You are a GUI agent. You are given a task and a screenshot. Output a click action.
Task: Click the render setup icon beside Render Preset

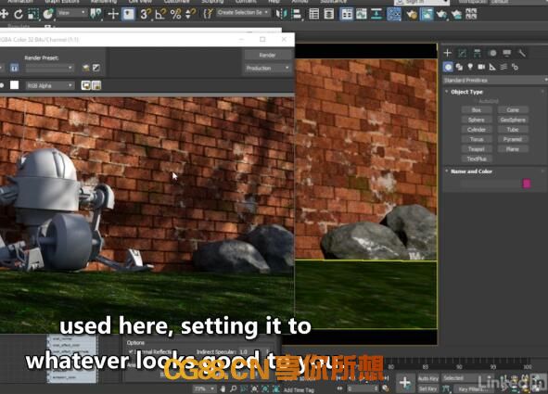pyautogui.click(x=85, y=68)
